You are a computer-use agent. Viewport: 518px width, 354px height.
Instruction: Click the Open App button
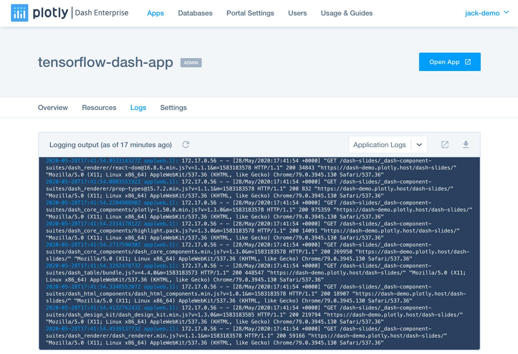click(450, 62)
